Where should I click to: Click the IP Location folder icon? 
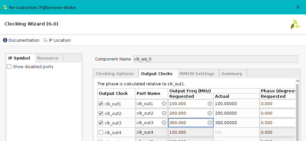tap(45, 40)
